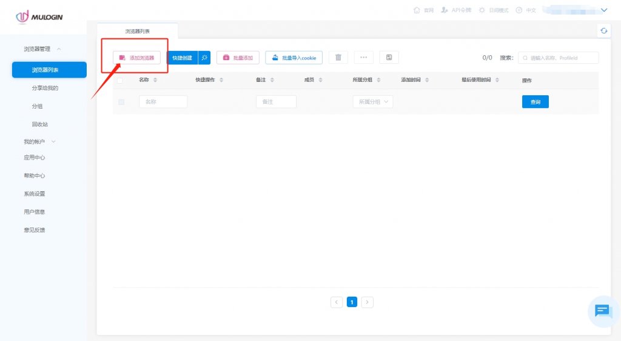Click the trash delete icon in toolbar

[338, 58]
